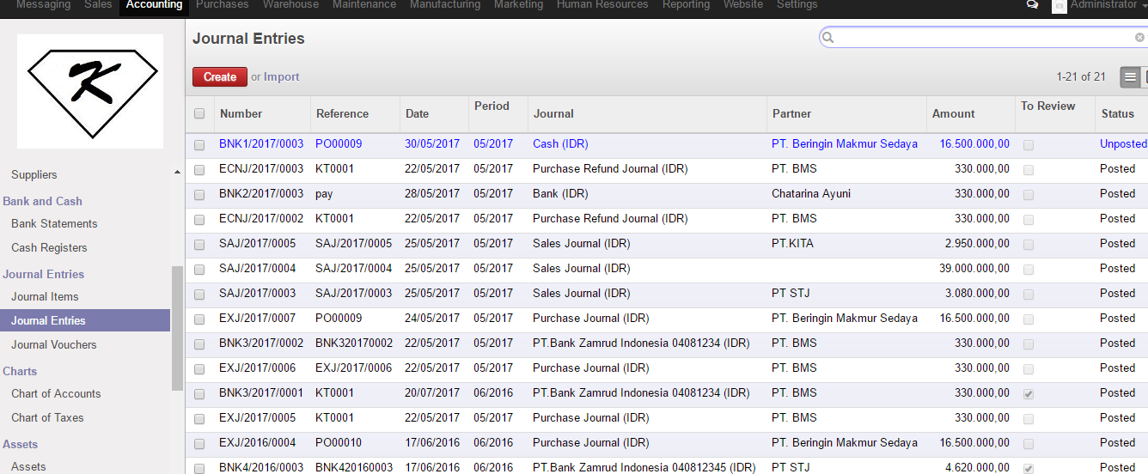1148x474 pixels.
Task: Tick the select-all checkbox in the table header
Action: pyautogui.click(x=199, y=113)
